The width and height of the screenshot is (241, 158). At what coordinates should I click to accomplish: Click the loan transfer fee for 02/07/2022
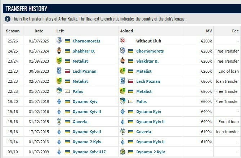pyautogui.click(x=227, y=81)
